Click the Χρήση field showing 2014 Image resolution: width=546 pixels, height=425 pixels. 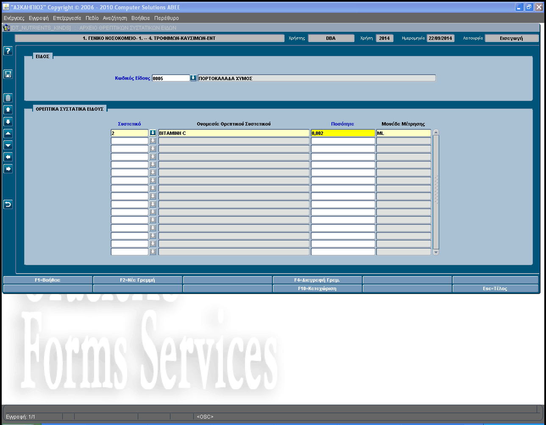(384, 38)
